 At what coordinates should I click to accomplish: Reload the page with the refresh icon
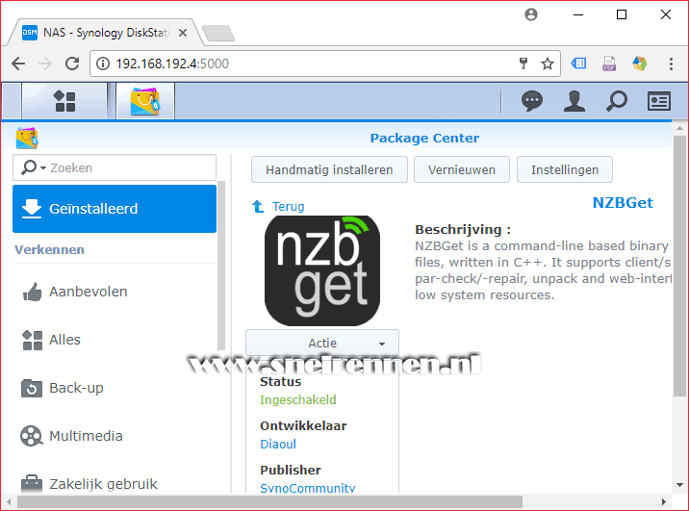(x=72, y=64)
